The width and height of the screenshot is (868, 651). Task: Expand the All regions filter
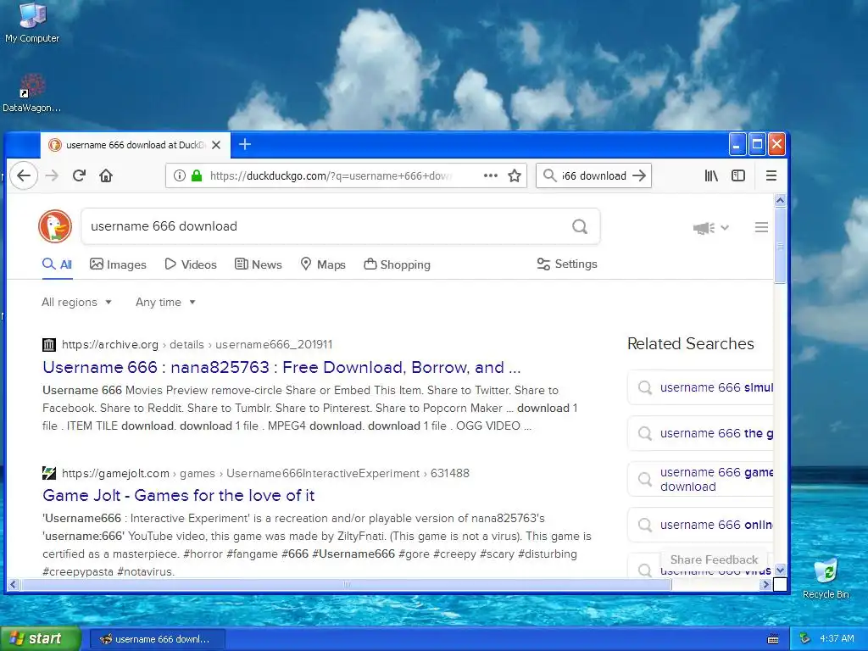click(77, 303)
